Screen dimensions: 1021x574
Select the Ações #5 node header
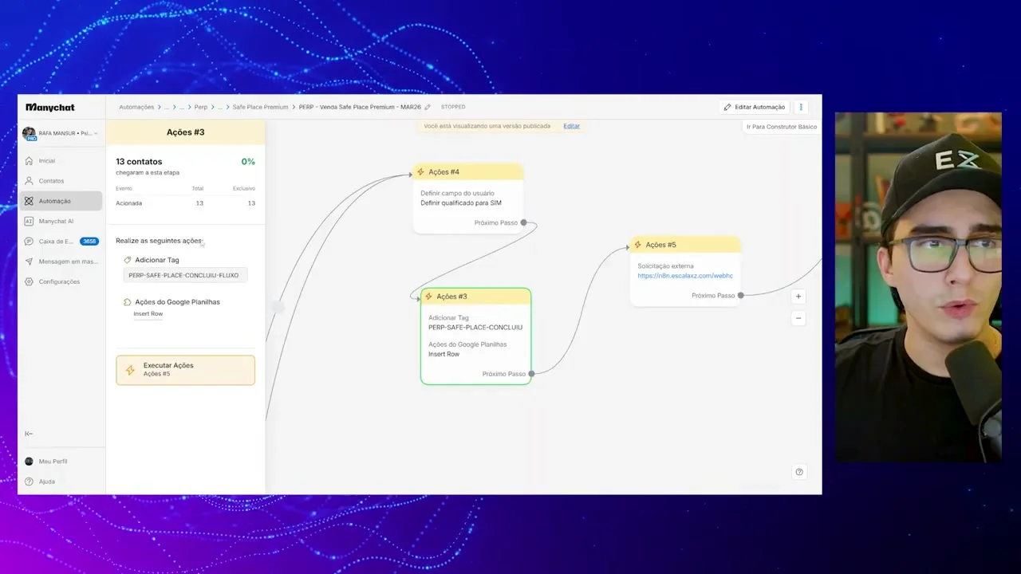point(685,245)
